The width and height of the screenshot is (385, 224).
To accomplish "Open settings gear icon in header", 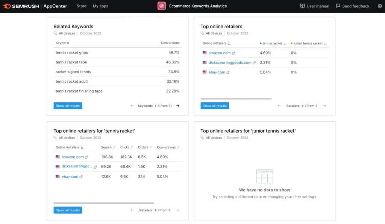I will (380, 6).
